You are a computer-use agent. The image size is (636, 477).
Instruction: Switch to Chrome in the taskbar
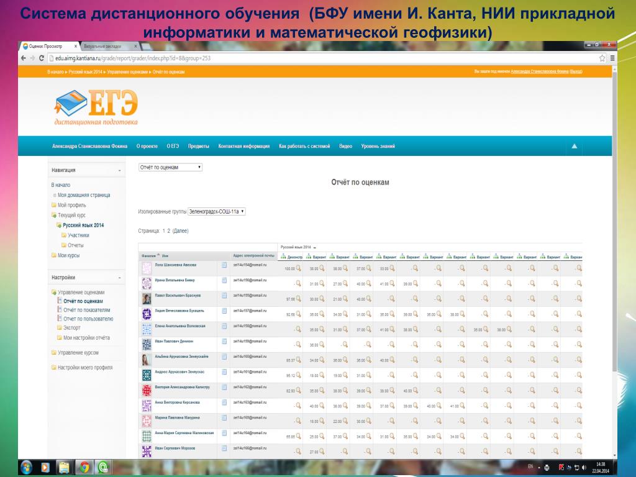point(84,468)
